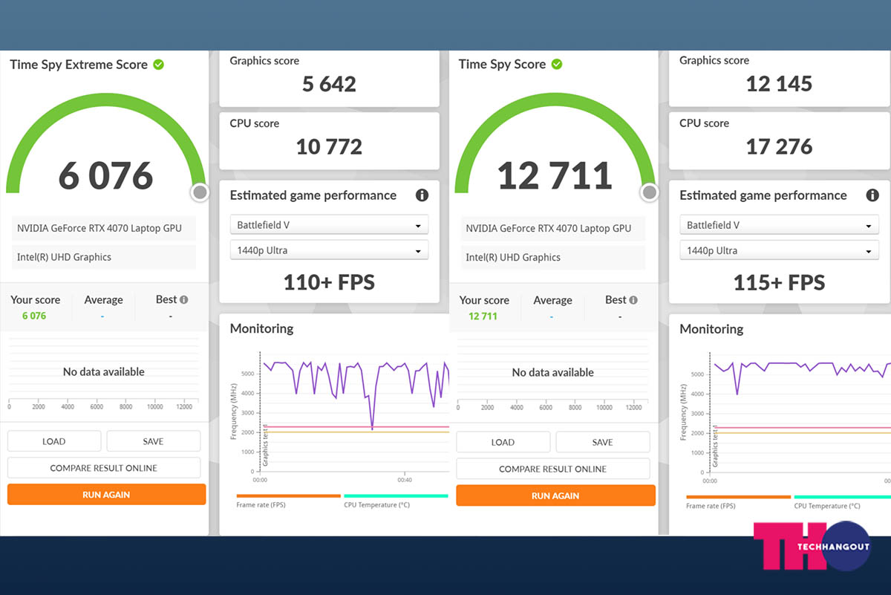
Task: Click the Time Spy Extreme Score heading
Action: (79, 65)
